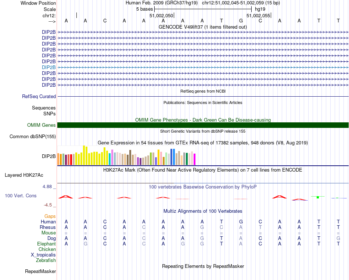The width and height of the screenshot is (349, 280).
Task: Select the Elephant species label
Action: (46, 244)
